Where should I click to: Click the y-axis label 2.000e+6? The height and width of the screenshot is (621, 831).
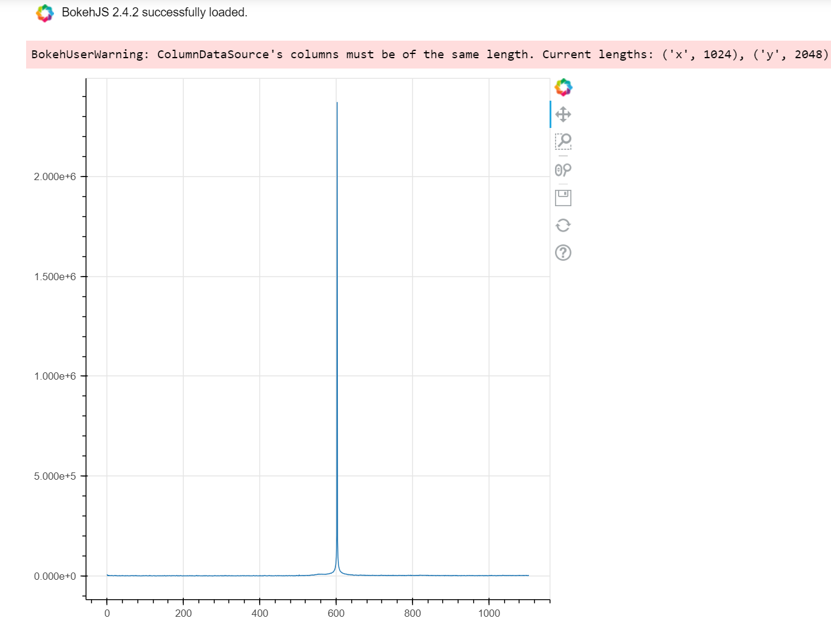(x=55, y=176)
